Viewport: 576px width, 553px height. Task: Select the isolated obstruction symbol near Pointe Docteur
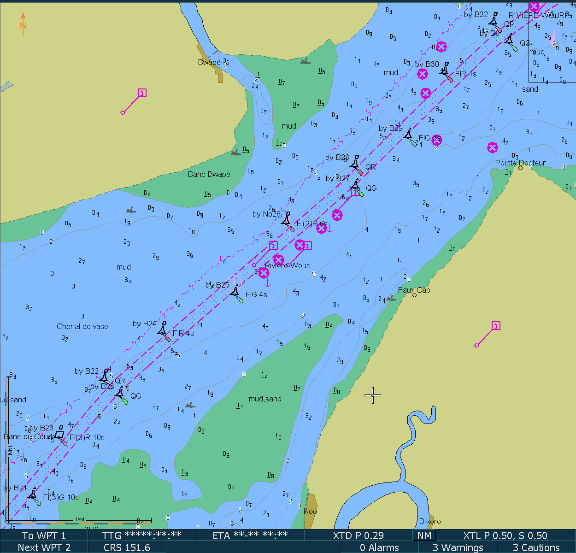pyautogui.click(x=493, y=147)
